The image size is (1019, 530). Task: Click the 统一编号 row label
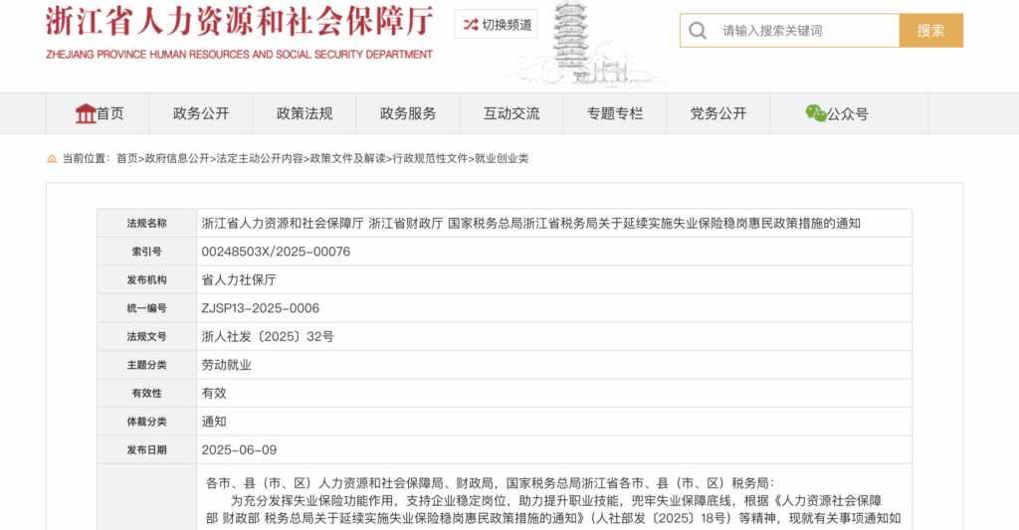(147, 308)
